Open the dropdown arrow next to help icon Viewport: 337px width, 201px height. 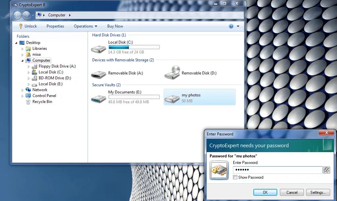coord(238,26)
